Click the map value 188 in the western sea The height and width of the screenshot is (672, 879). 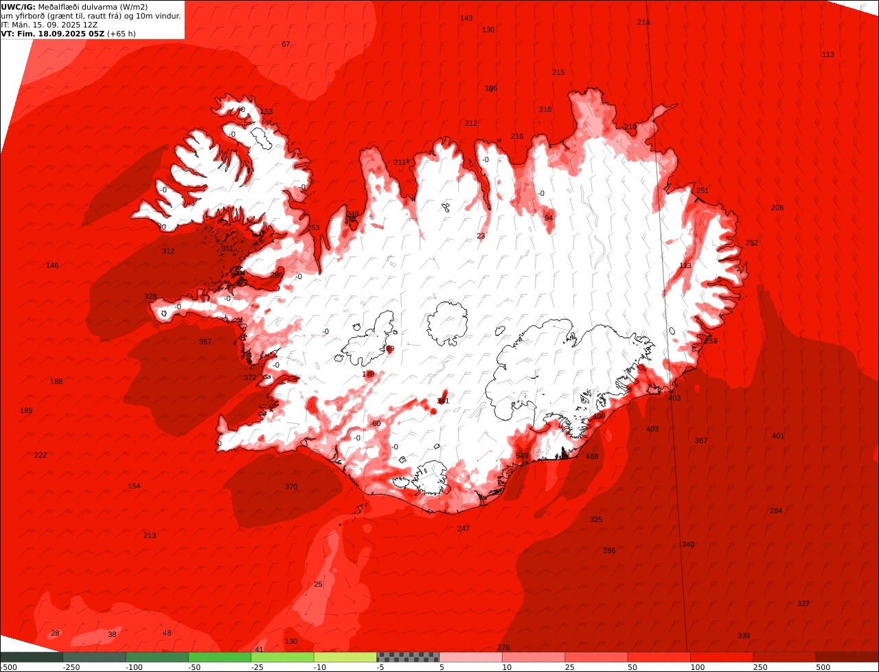[x=56, y=381]
